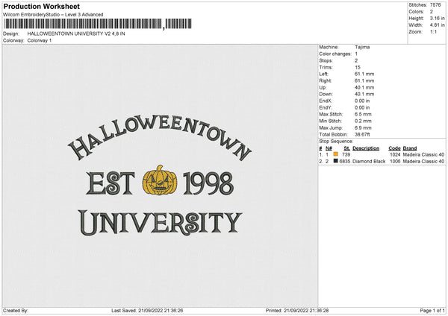Click the "Diamond Black" description
The height and width of the screenshot is (316, 448).
[369, 162]
